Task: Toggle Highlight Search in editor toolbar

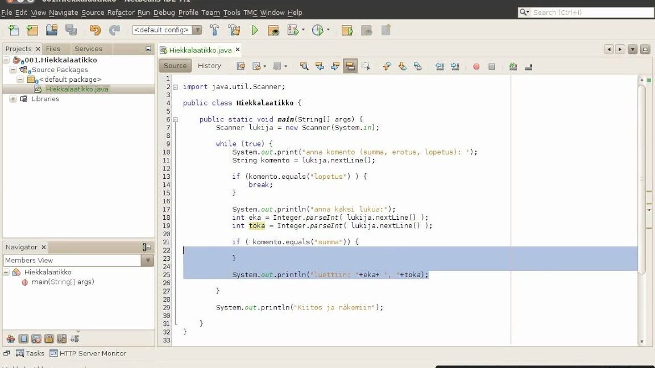Action: [x=350, y=66]
